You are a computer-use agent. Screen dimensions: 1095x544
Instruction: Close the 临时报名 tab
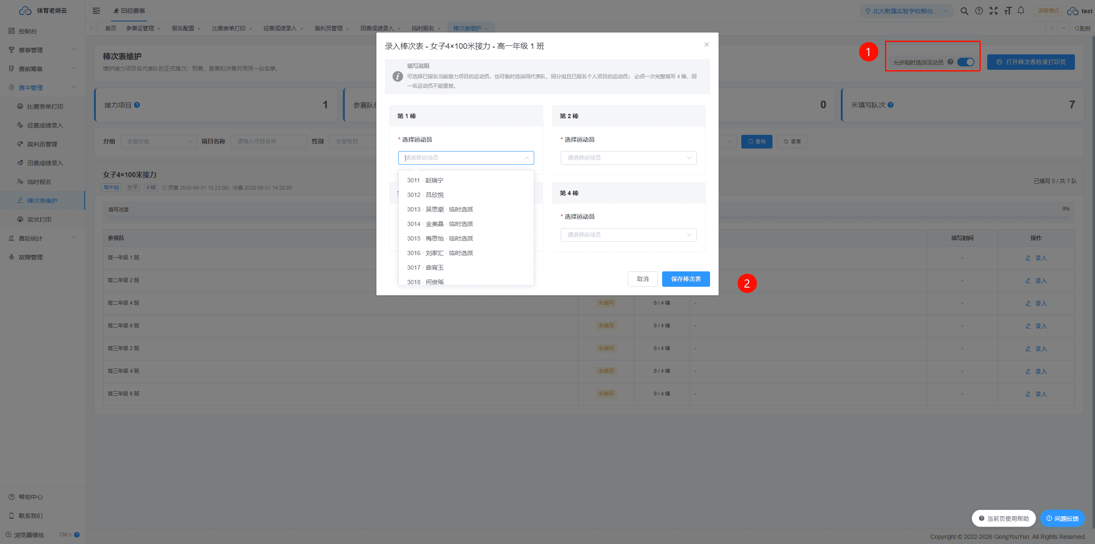tap(439, 29)
